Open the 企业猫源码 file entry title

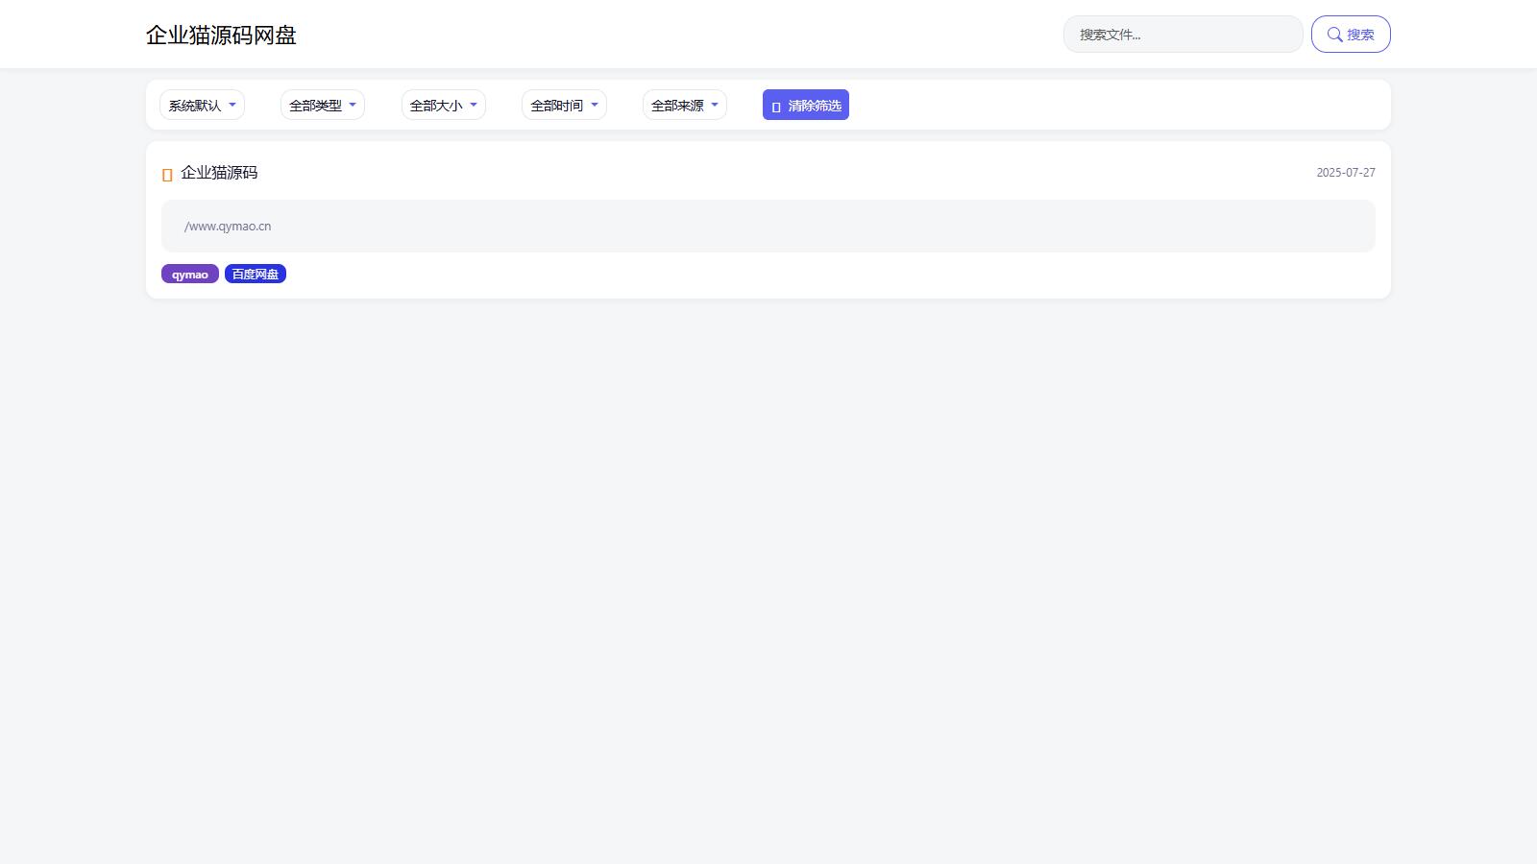[219, 173]
